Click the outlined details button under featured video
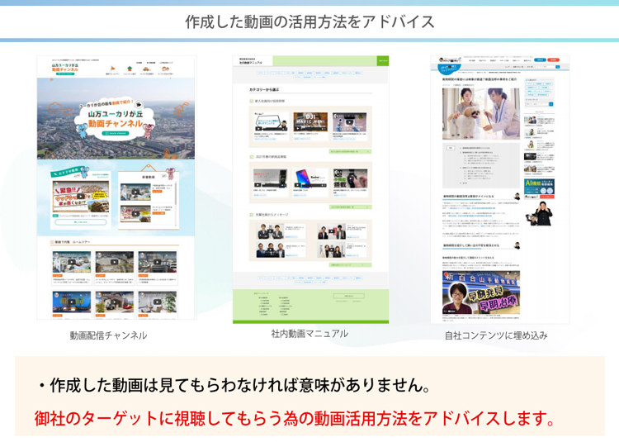This screenshot has width=619, height=442. point(81,222)
